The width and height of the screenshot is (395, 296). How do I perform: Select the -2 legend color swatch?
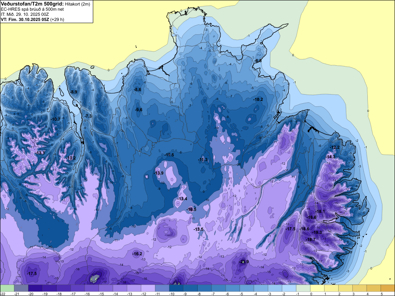[289, 288]
